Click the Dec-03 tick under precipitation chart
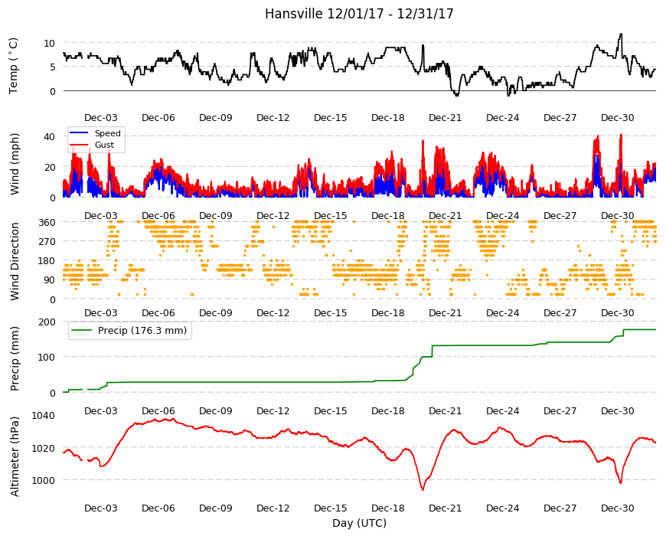The width and height of the screenshot is (666, 536). tap(100, 410)
